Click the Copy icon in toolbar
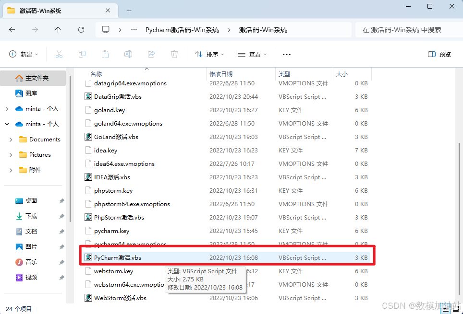 pyautogui.click(x=82, y=54)
